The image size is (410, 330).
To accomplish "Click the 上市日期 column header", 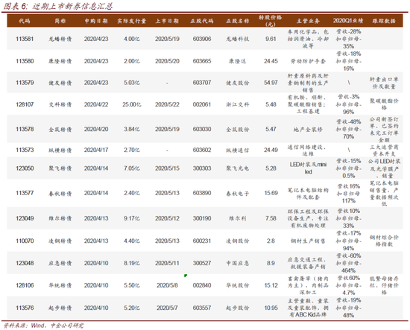I will (x=167, y=21).
